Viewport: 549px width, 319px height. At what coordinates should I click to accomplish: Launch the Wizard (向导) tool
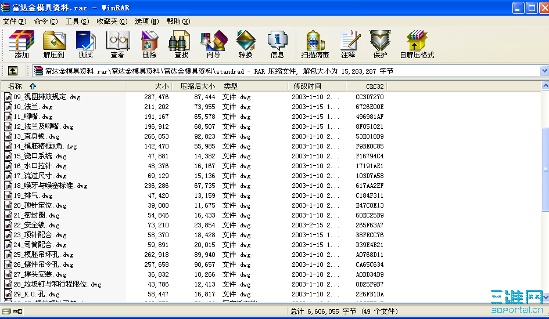[x=214, y=44]
